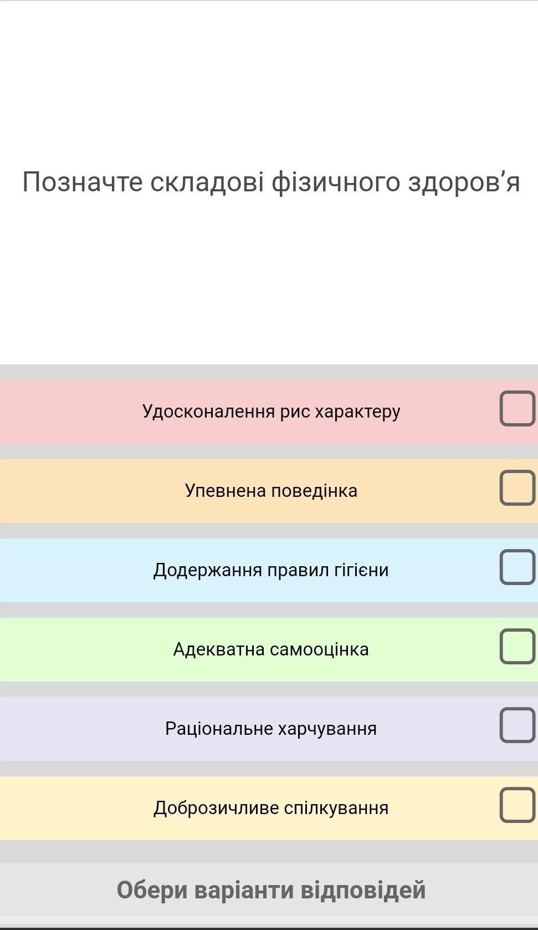Tap the light blue answer card background
Screen dimensions: 538x930
[x=66, y=570]
